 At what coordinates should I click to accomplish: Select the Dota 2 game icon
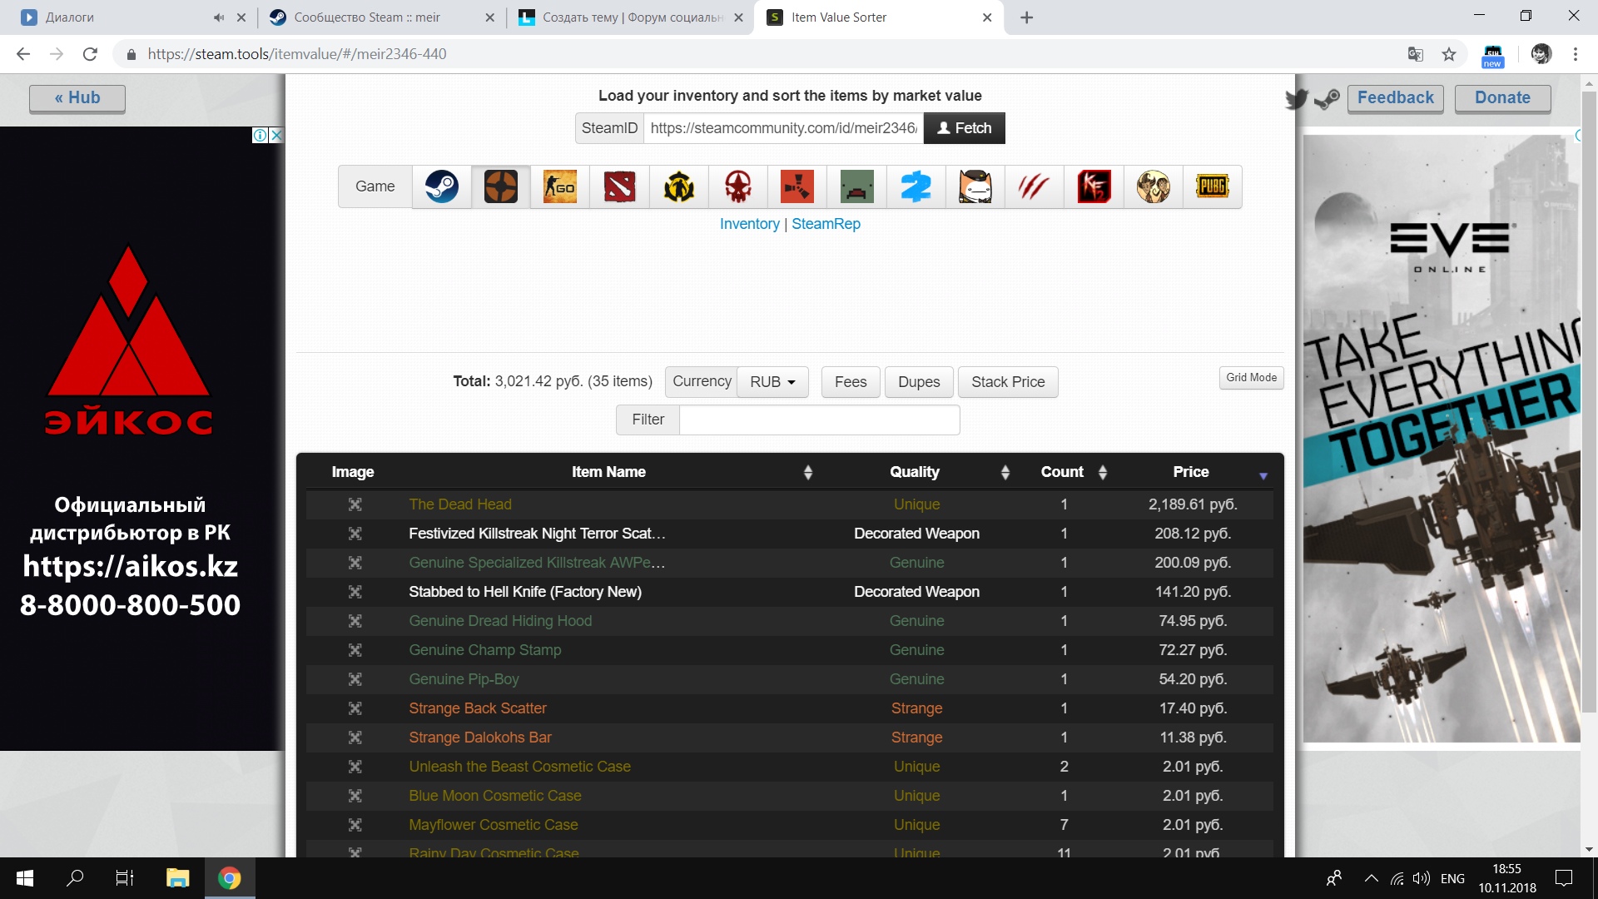(x=619, y=186)
